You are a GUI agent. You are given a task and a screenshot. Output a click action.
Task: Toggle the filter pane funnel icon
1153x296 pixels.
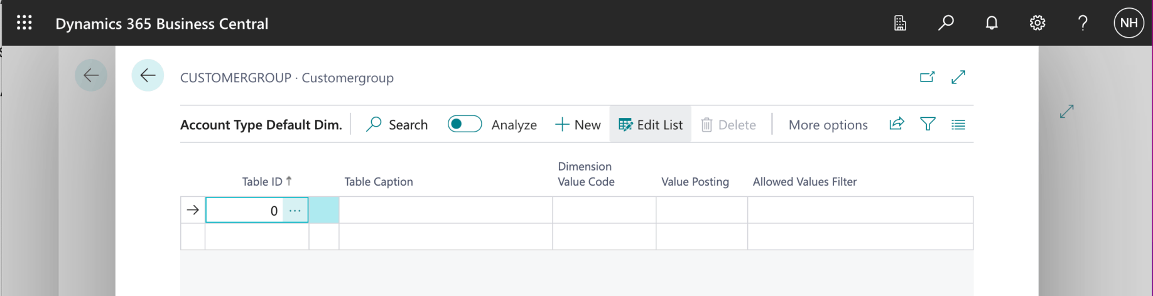(928, 124)
